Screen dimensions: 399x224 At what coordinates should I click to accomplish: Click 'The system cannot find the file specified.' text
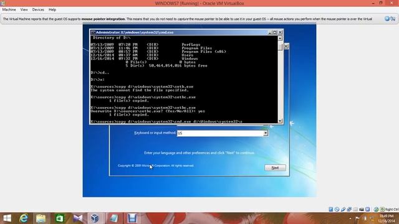140,90
